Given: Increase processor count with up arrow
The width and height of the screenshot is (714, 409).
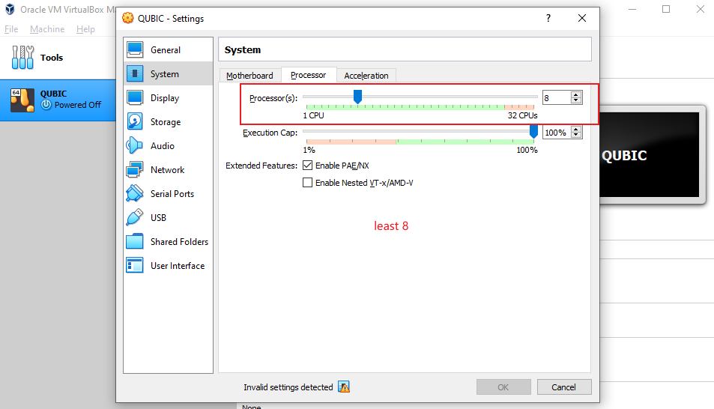Looking at the screenshot, I should 576,94.
